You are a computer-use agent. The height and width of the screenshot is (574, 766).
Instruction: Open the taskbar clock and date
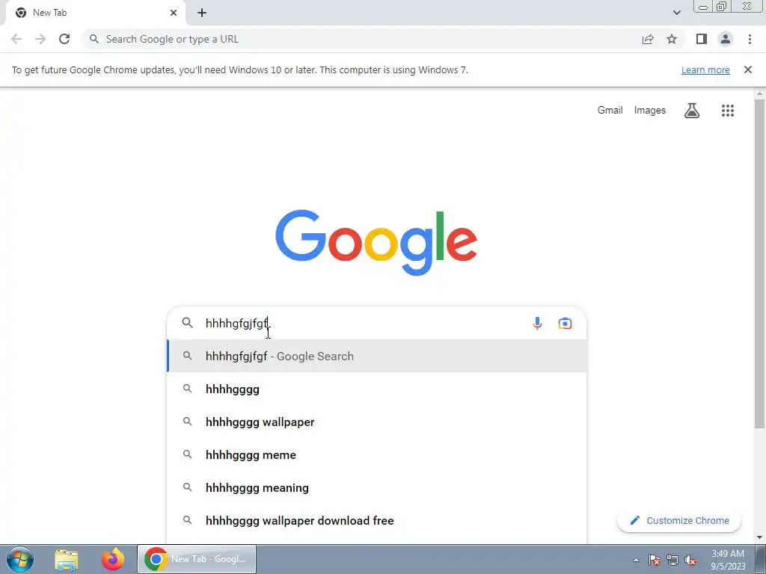(727, 559)
